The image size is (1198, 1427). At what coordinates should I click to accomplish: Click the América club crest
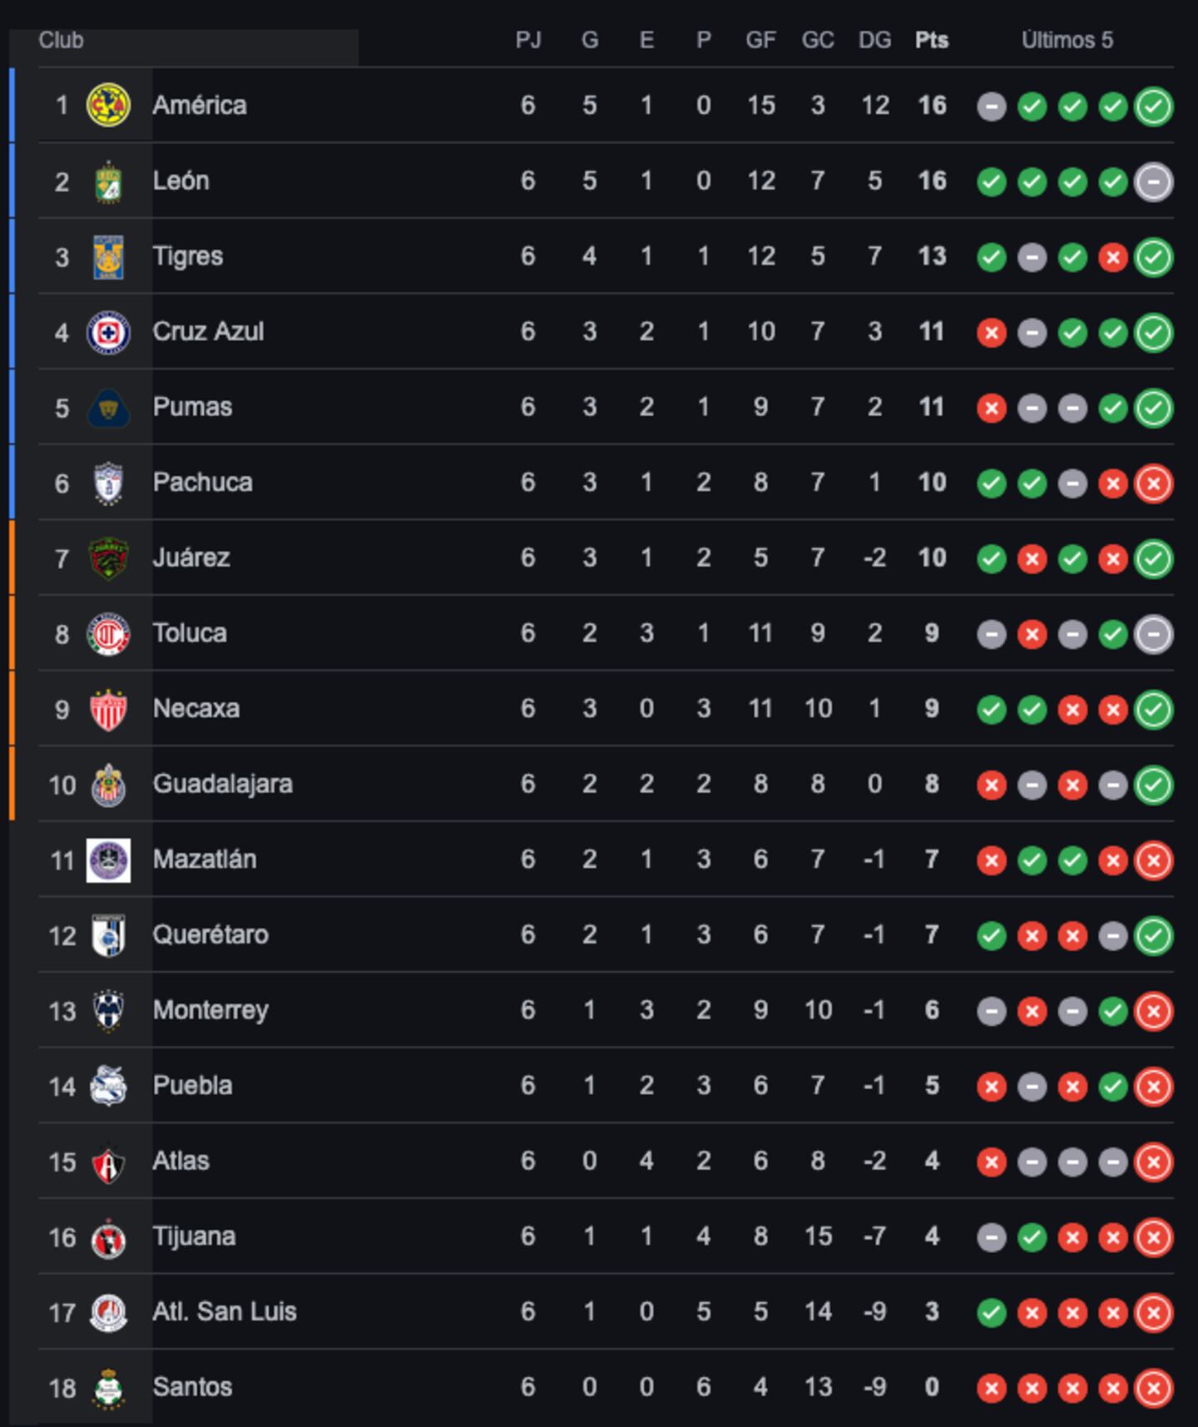108,104
